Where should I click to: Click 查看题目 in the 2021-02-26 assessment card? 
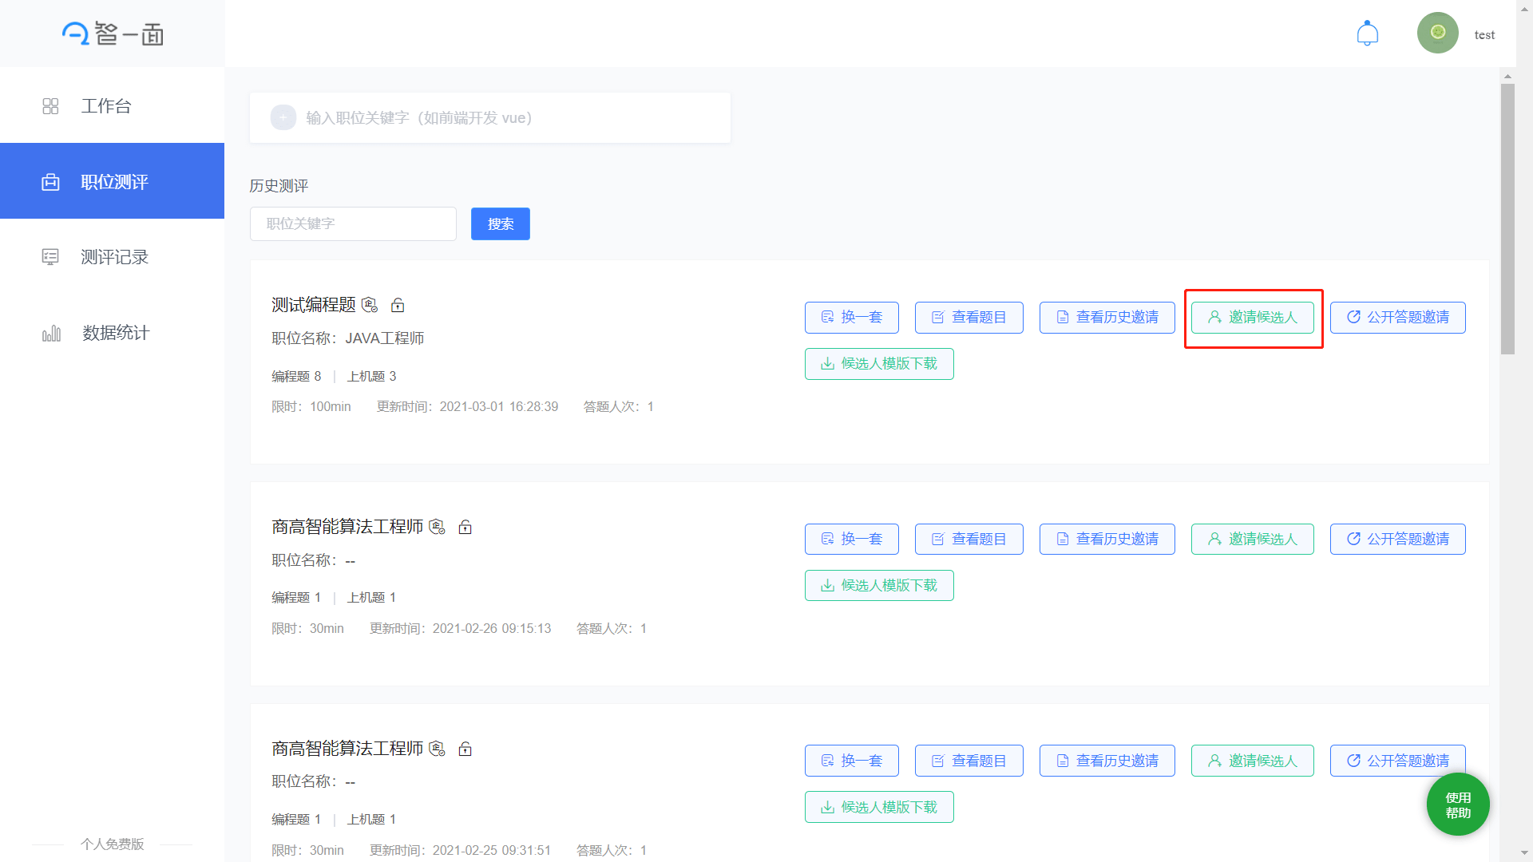point(969,539)
